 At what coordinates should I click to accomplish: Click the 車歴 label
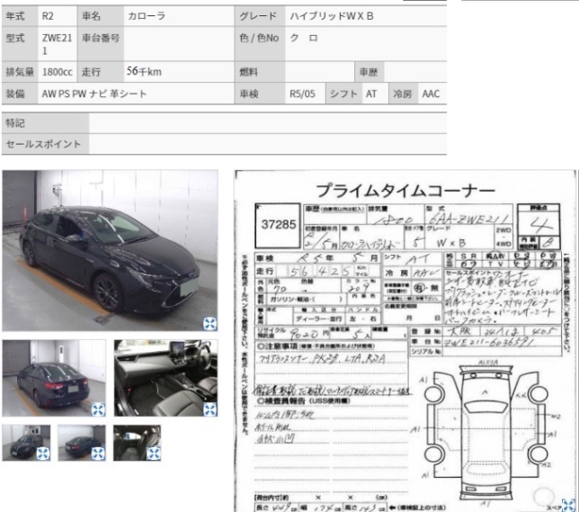(x=369, y=72)
